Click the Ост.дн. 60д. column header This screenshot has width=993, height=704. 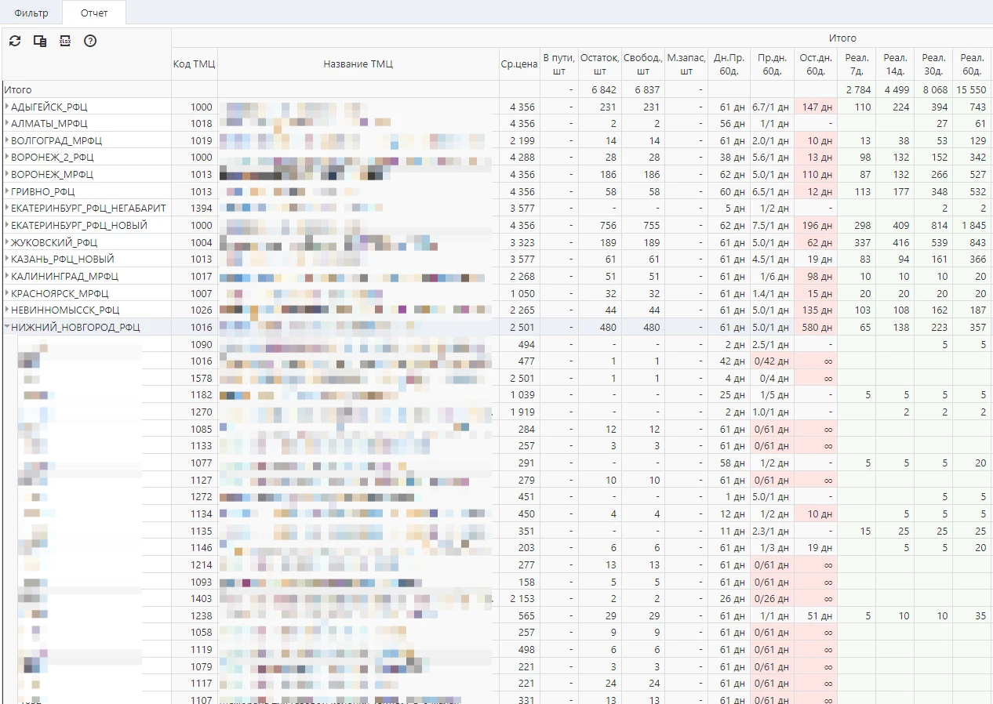click(816, 64)
